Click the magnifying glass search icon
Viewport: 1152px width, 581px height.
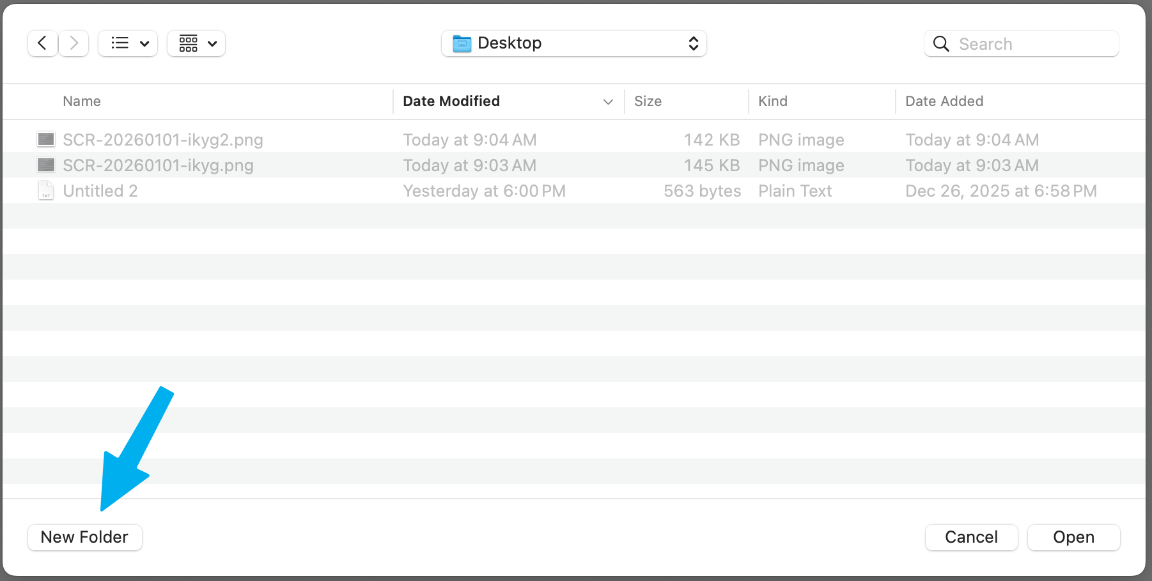tap(941, 44)
